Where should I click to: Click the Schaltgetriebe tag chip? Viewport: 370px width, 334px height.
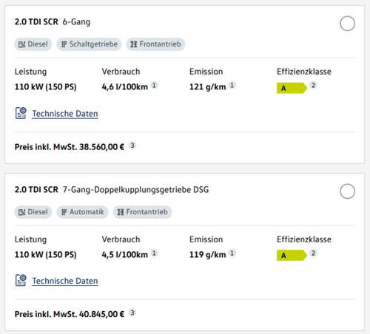pyautogui.click(x=89, y=44)
